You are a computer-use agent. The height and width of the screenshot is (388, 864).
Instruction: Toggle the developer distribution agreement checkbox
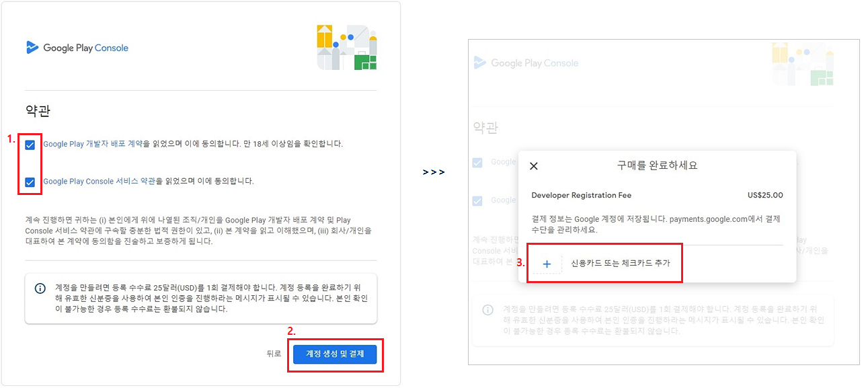coord(30,145)
